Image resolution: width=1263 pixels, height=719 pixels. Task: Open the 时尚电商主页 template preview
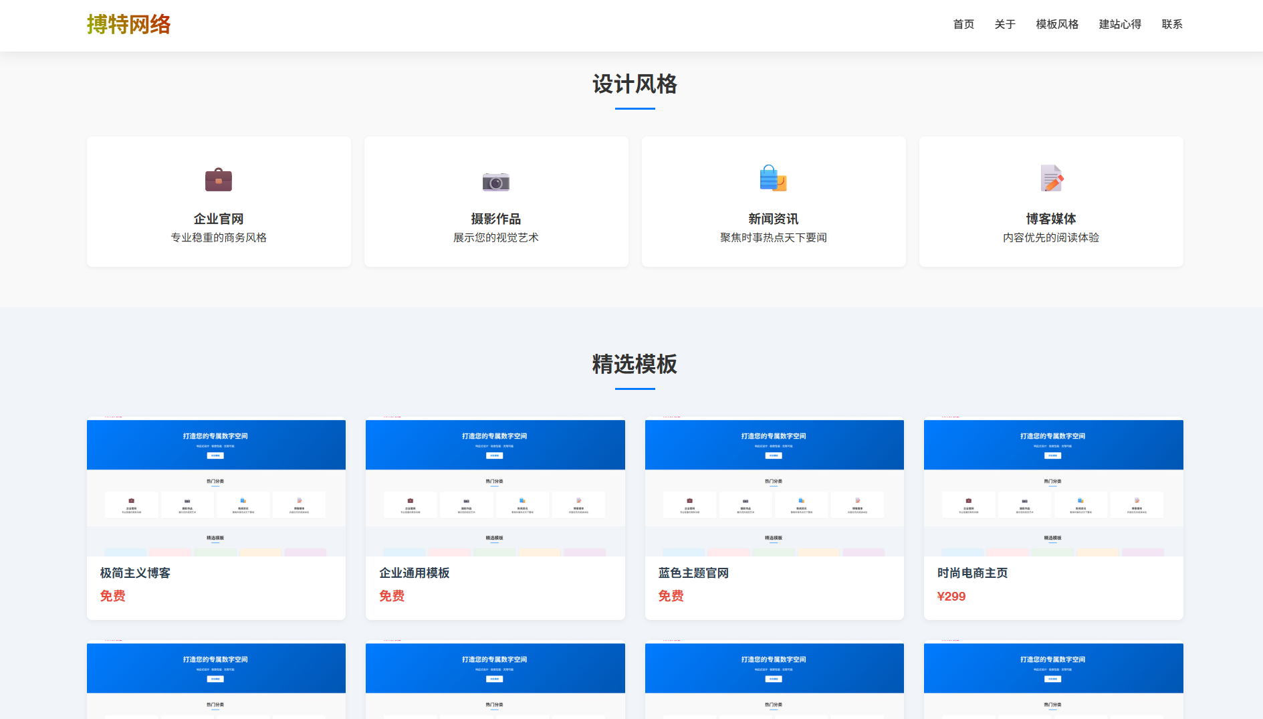point(1053,487)
